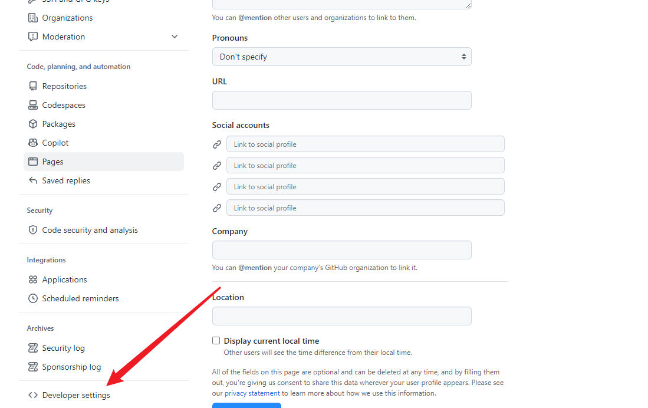Open the Pronouns dropdown
This screenshot has width=648, height=408.
click(341, 57)
